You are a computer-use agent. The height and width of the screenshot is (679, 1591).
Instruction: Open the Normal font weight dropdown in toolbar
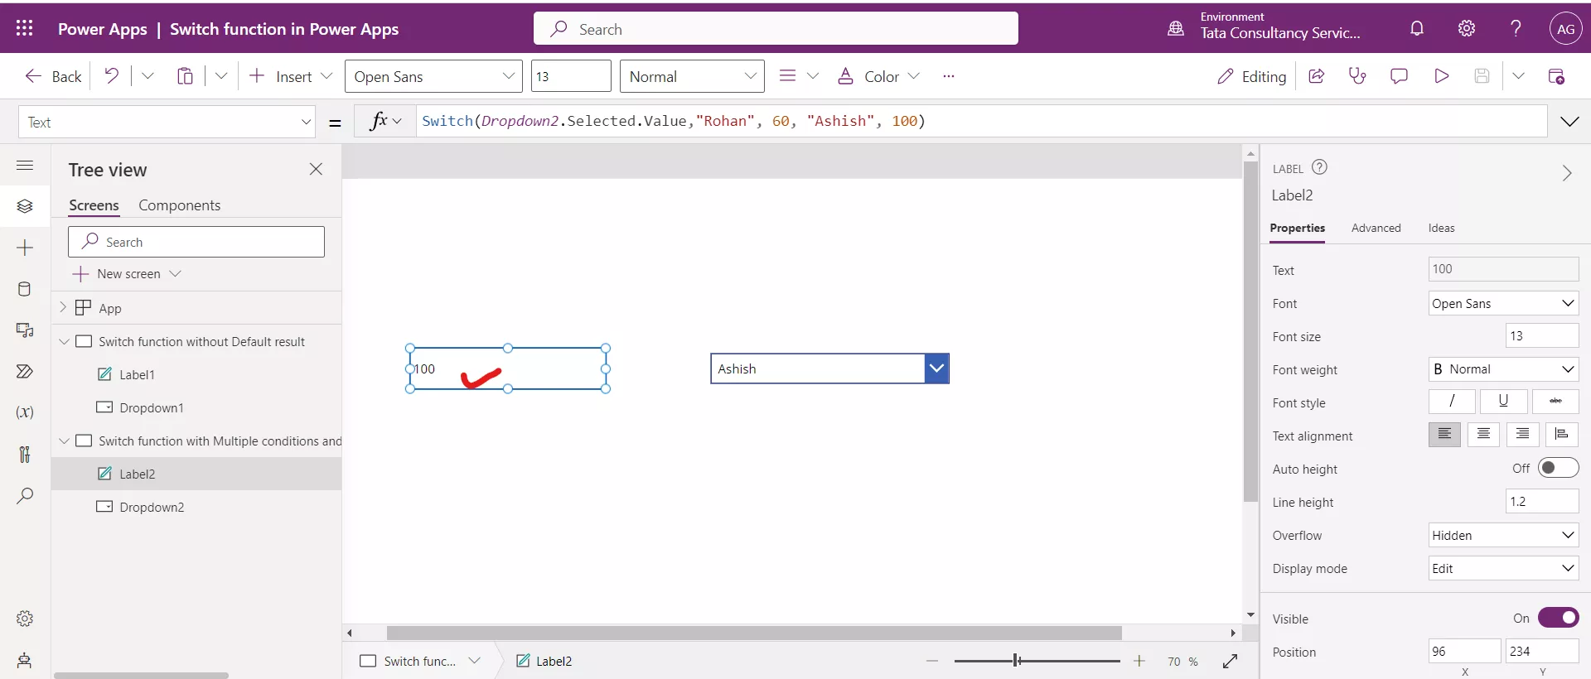(x=692, y=76)
